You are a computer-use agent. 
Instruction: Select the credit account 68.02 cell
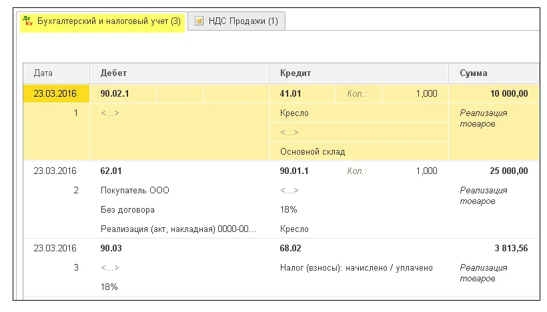pyautogui.click(x=292, y=249)
